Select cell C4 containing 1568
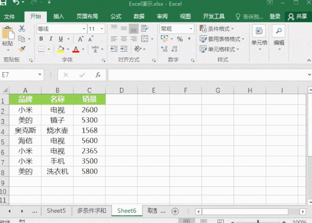Image resolution: width=312 pixels, height=223 pixels. [89, 130]
